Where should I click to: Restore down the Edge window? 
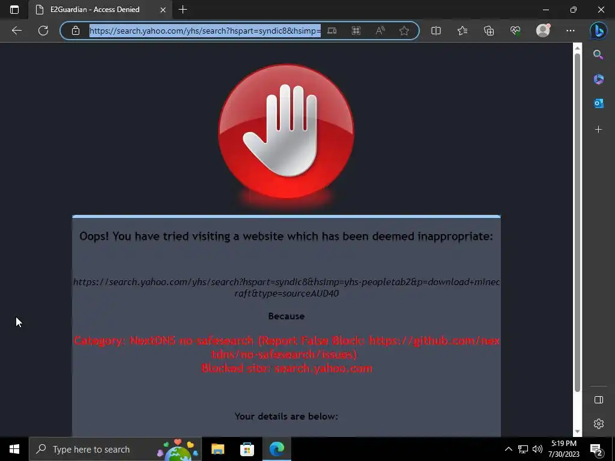(574, 10)
